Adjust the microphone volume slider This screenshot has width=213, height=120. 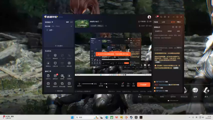pyautogui.click(x=87, y=84)
